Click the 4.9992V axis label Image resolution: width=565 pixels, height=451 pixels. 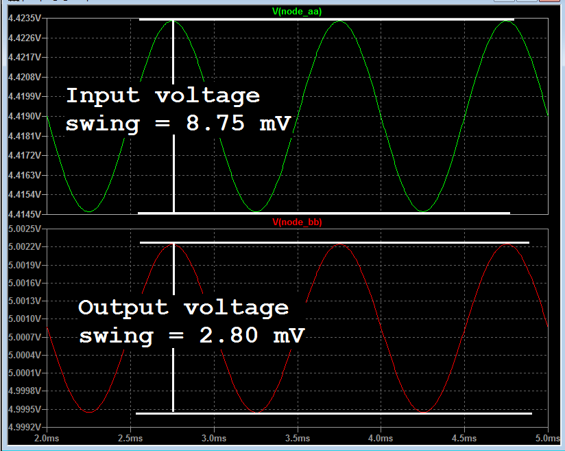point(25,427)
